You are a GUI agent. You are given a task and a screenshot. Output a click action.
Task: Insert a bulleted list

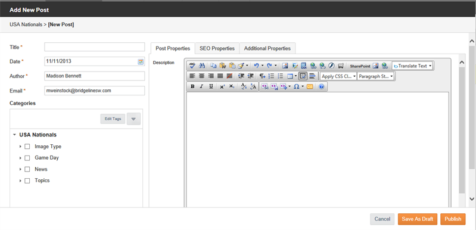click(281, 76)
